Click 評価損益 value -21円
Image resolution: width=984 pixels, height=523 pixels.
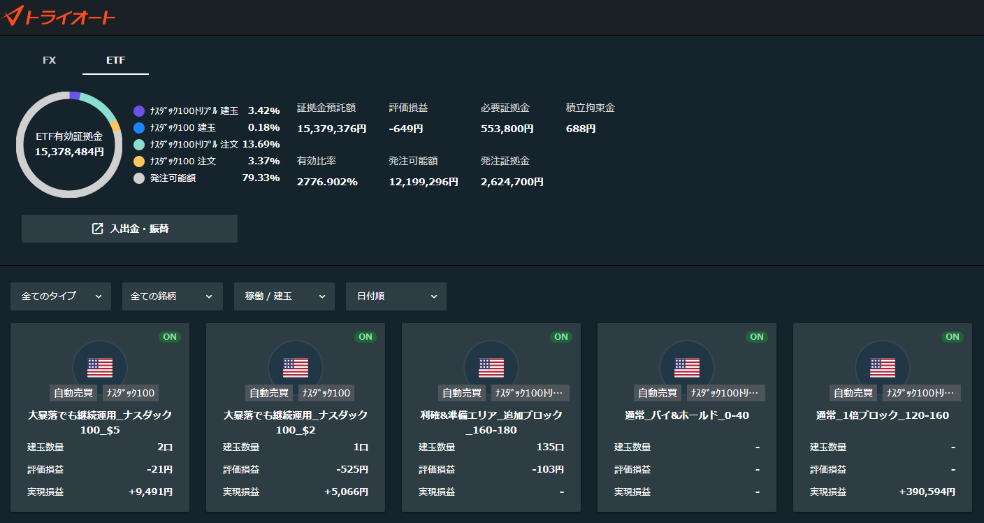click(159, 469)
